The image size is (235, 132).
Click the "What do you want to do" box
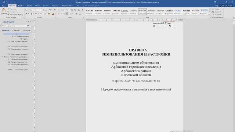(x=91, y=6)
